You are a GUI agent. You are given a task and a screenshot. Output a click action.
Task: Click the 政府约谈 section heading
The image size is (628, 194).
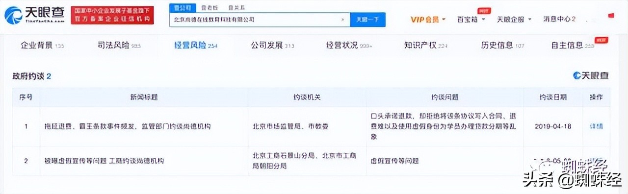tap(32, 76)
